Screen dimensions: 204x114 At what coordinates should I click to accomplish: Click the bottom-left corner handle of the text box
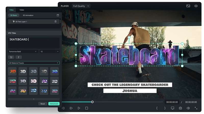76,66
